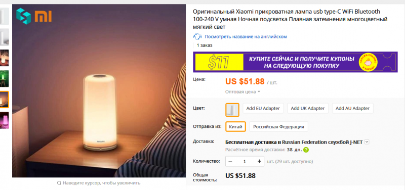Choose the Add UK Adapter option
This screenshot has height=190, width=405.
tap(308, 108)
